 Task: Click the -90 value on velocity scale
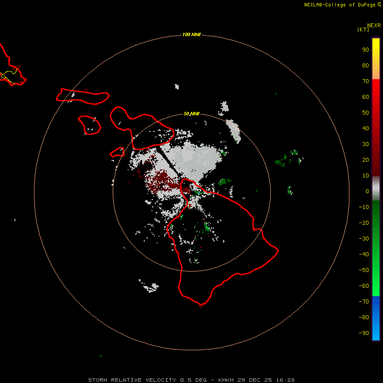(x=364, y=333)
